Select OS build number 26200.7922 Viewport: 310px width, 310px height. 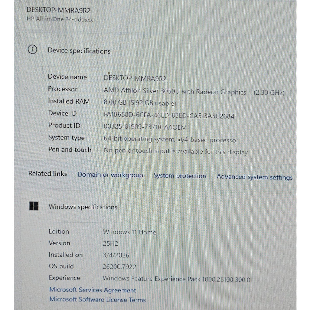point(119,267)
